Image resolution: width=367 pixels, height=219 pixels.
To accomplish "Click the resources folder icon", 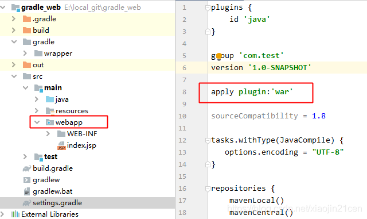I will click(x=50, y=111).
